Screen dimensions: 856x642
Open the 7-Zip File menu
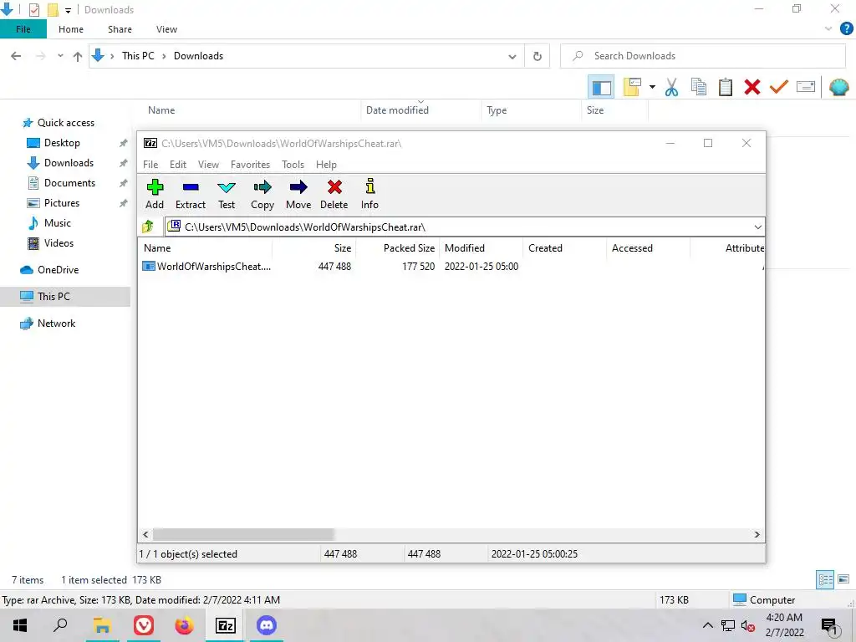tap(150, 165)
